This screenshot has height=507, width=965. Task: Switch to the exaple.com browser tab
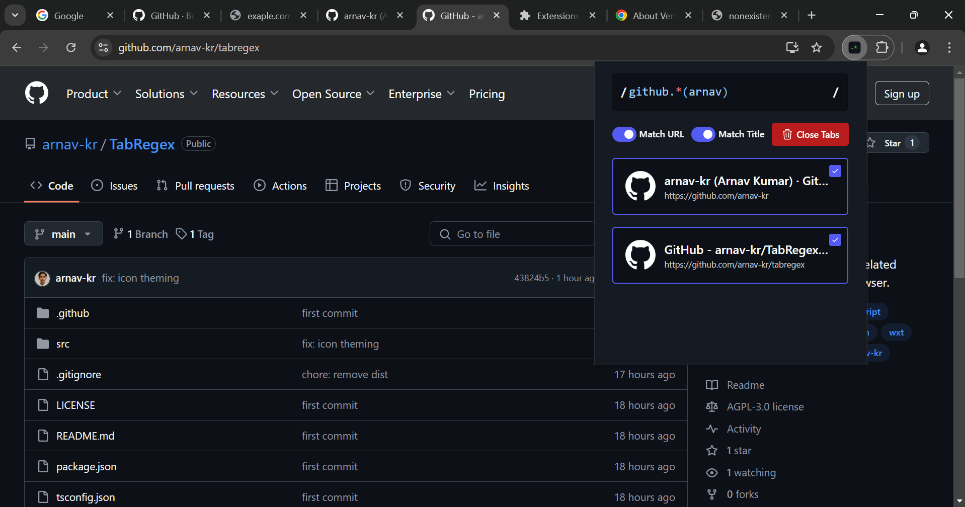(269, 16)
